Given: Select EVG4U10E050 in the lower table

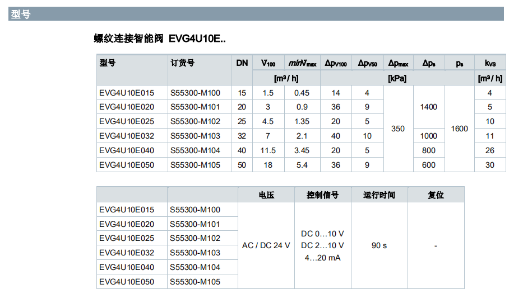Looking at the screenshot, I should pos(127,282).
